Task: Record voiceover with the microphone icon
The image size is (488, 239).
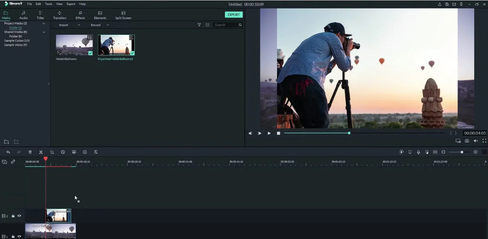Action: 418,152
